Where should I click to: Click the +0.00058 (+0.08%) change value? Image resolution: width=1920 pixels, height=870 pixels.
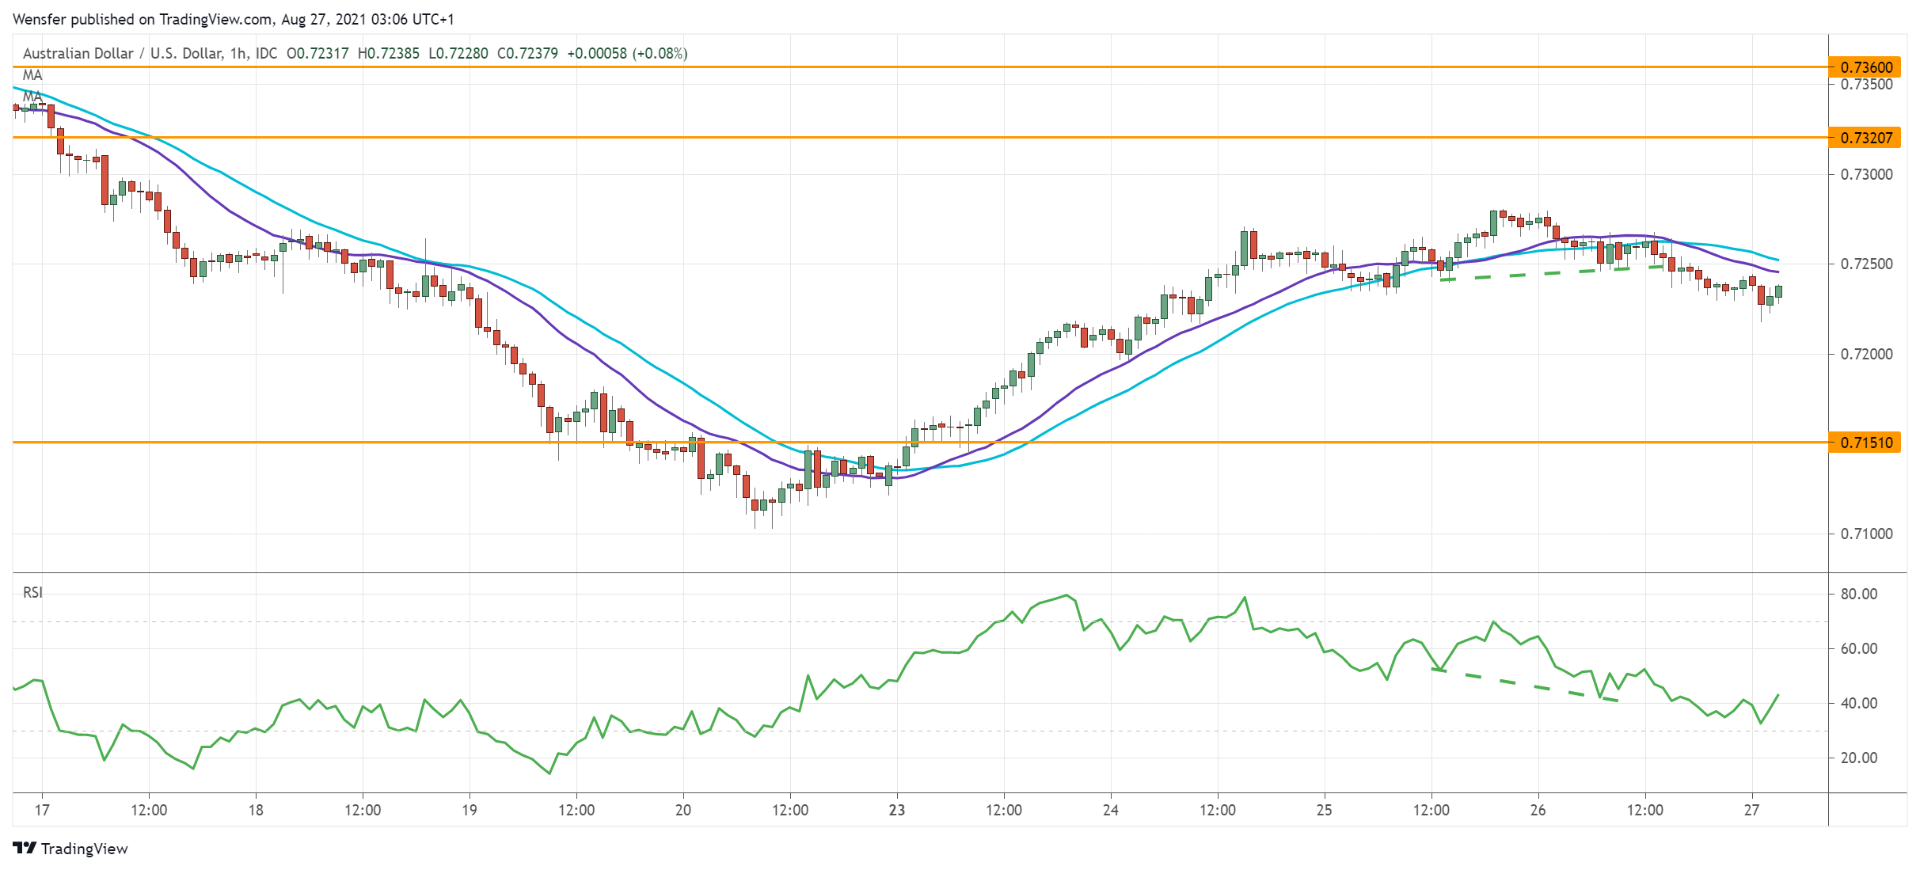[x=627, y=53]
